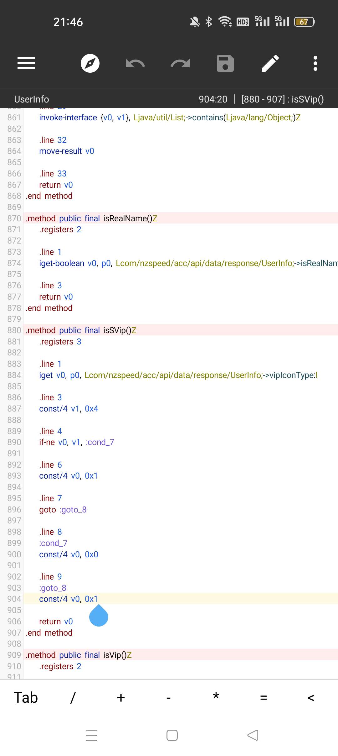Tap the compass navigation icon

pos(90,63)
